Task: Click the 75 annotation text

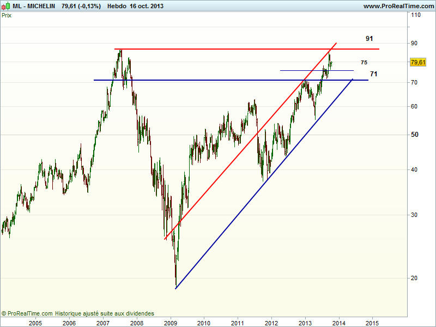Action: pyautogui.click(x=364, y=63)
